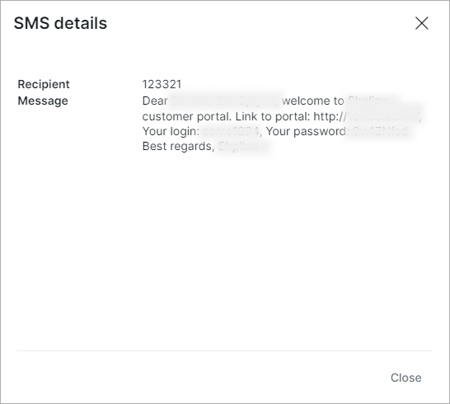The image size is (450, 404).
Task: Click the 'Link to portal:' phrase
Action: point(272,116)
